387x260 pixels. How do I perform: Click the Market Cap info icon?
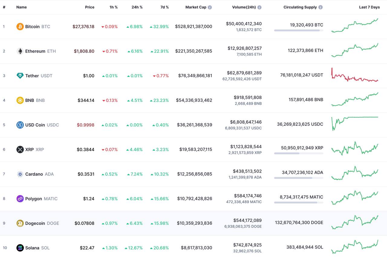coord(210,7)
